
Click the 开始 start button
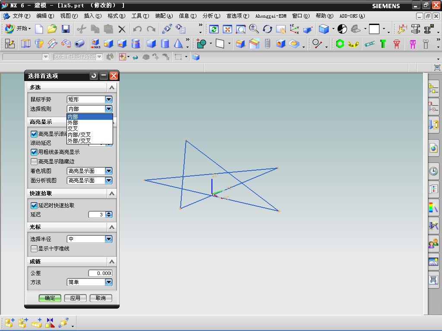[18, 28]
